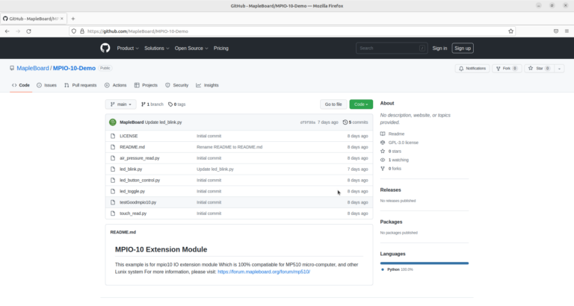This screenshot has height=306, width=574.
Task: Reload the page with the refresh icon
Action: click(x=28, y=31)
